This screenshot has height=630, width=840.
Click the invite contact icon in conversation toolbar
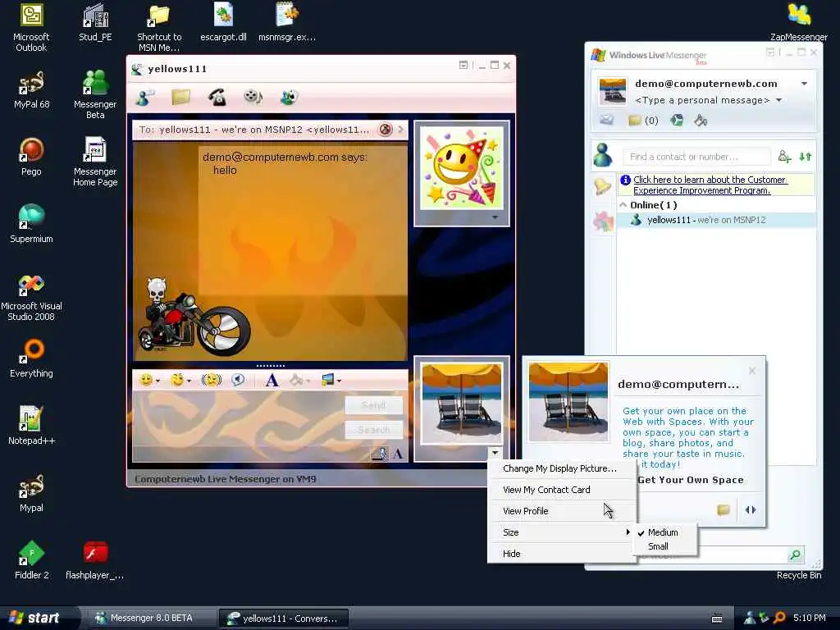[x=144, y=97]
